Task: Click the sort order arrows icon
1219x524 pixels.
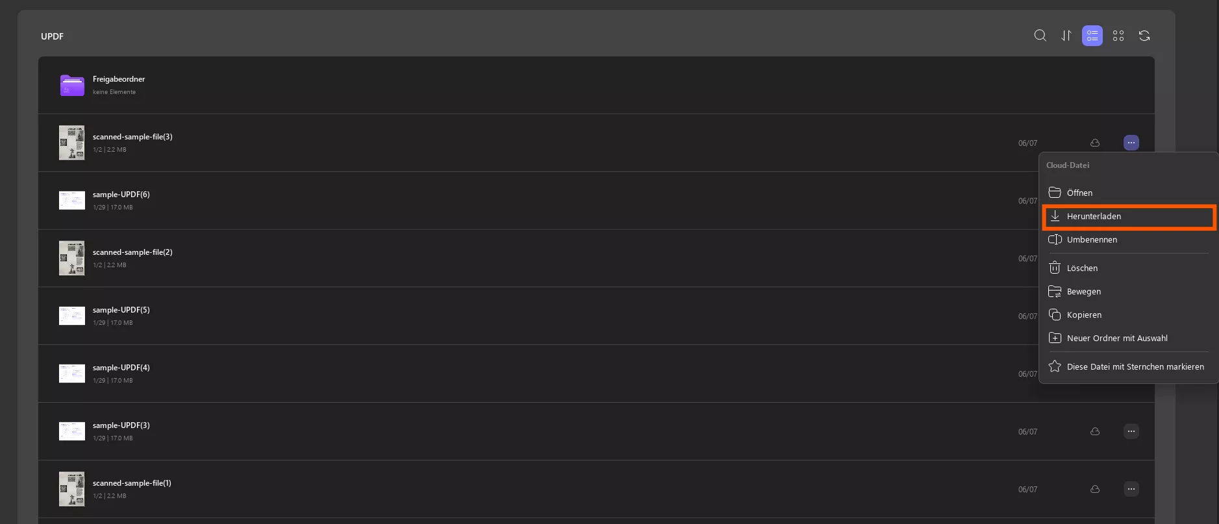Action: click(1066, 36)
